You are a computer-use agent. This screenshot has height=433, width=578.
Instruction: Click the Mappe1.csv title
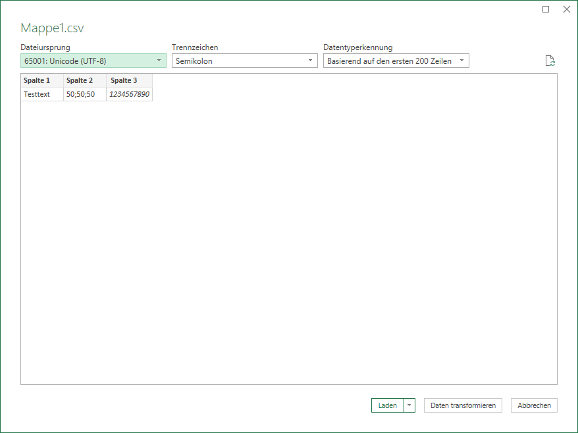tap(53, 28)
